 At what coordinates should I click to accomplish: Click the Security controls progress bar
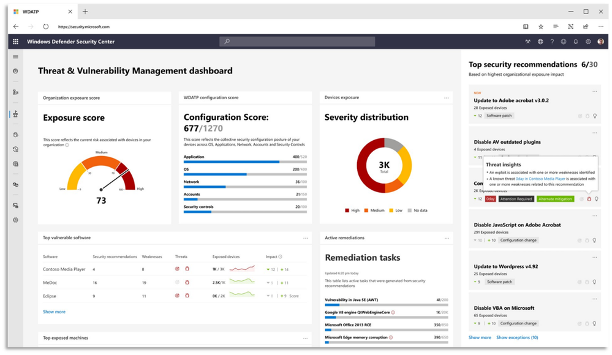pyautogui.click(x=245, y=212)
